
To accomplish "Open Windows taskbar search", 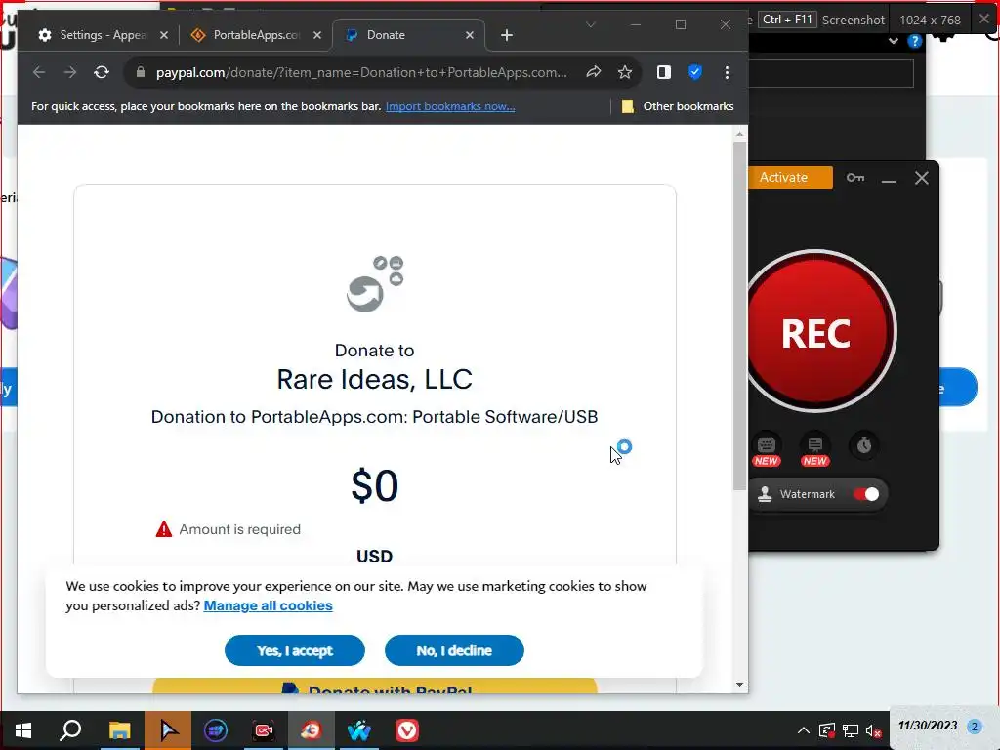I will point(70,730).
